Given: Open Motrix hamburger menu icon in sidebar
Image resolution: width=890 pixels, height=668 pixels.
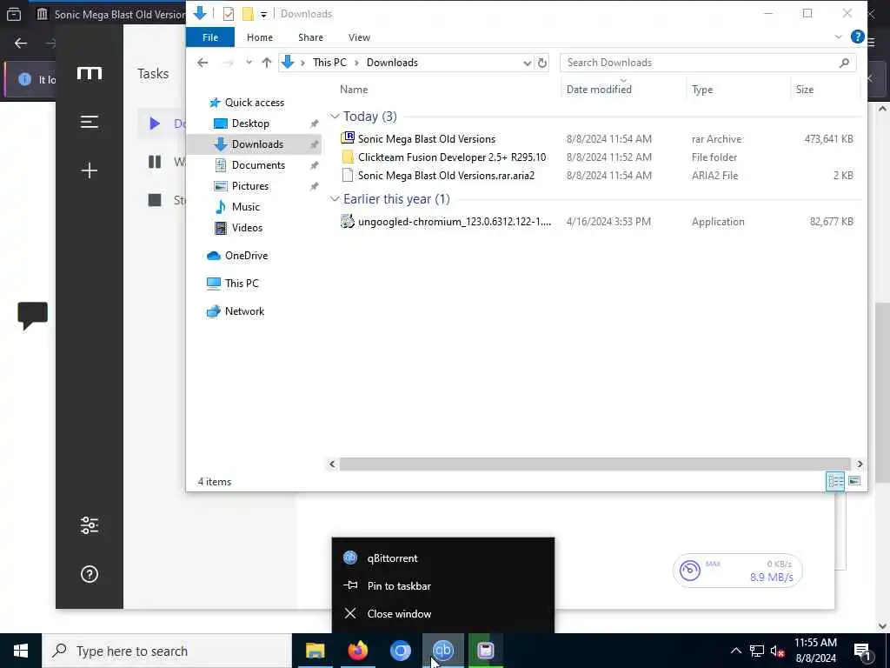Looking at the screenshot, I should coord(90,122).
